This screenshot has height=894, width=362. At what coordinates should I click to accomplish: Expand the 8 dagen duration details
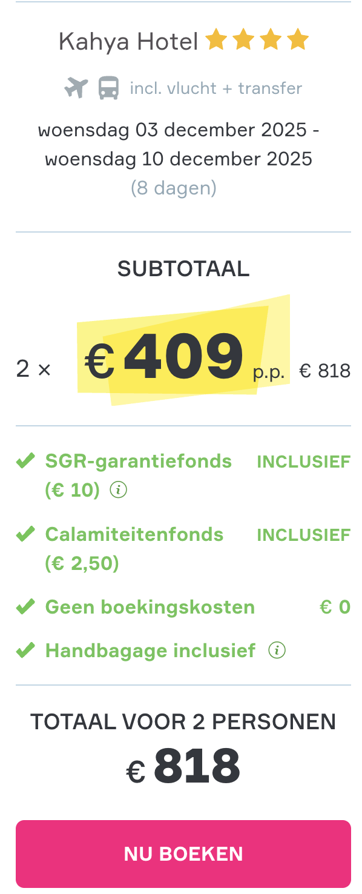173,188
